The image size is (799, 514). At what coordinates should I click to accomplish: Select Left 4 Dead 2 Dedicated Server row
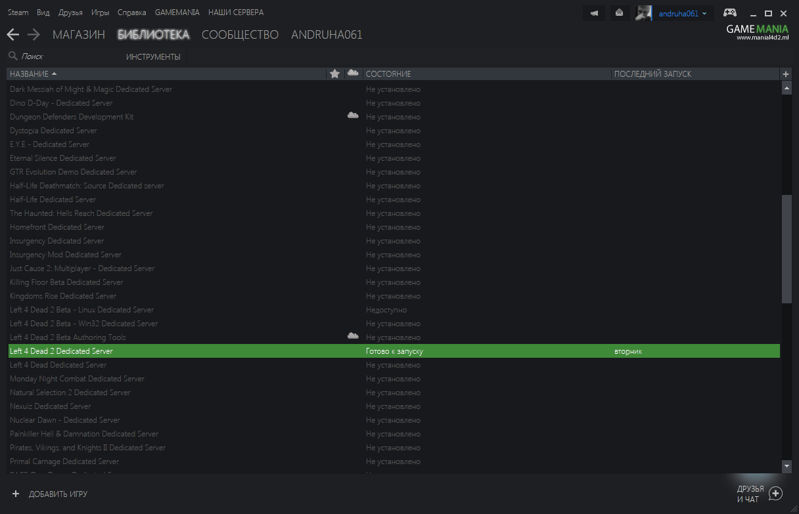click(x=61, y=351)
